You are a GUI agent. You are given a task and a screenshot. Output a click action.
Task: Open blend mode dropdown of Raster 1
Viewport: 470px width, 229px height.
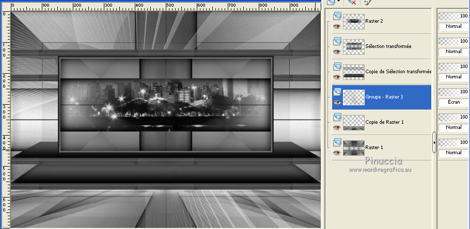[454, 153]
